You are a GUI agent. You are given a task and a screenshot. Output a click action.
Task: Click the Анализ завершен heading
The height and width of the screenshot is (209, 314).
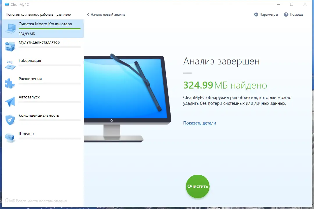[x=222, y=61]
